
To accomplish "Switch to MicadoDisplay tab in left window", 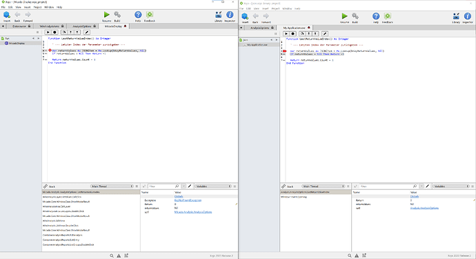I will coord(114,26).
